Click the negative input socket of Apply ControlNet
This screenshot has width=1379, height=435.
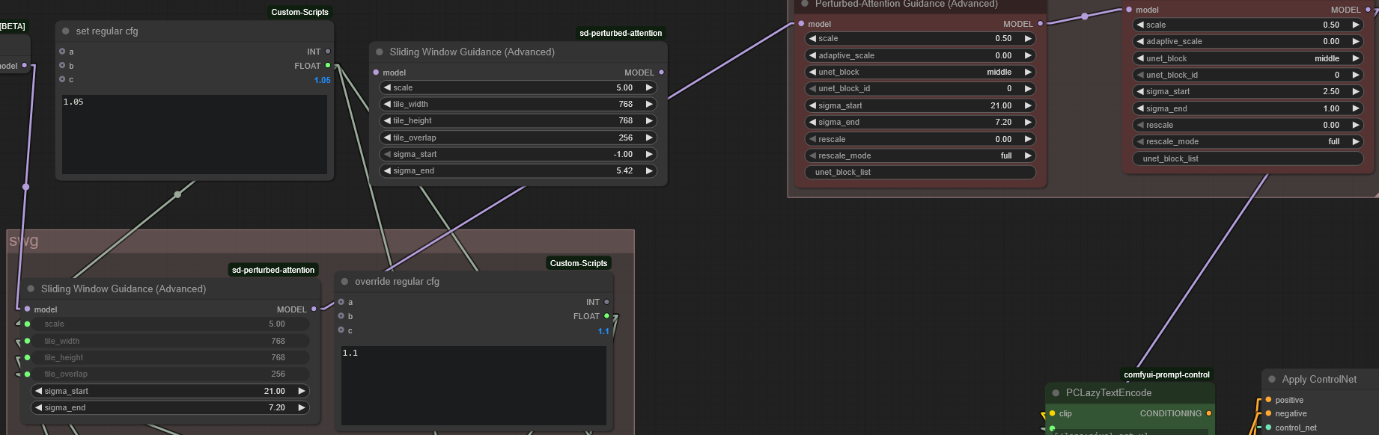click(x=1268, y=413)
